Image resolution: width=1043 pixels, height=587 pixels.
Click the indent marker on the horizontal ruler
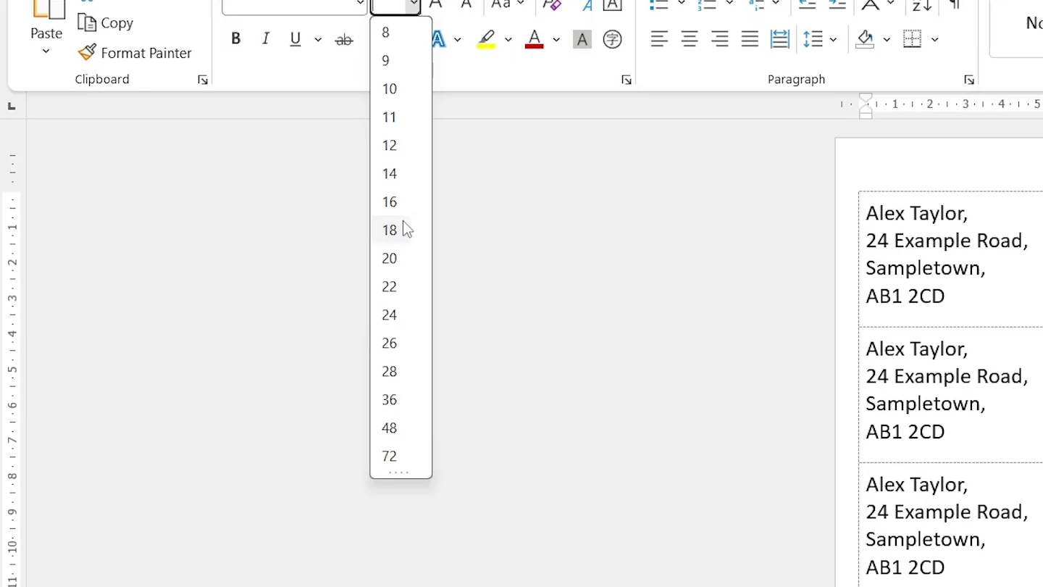866,106
